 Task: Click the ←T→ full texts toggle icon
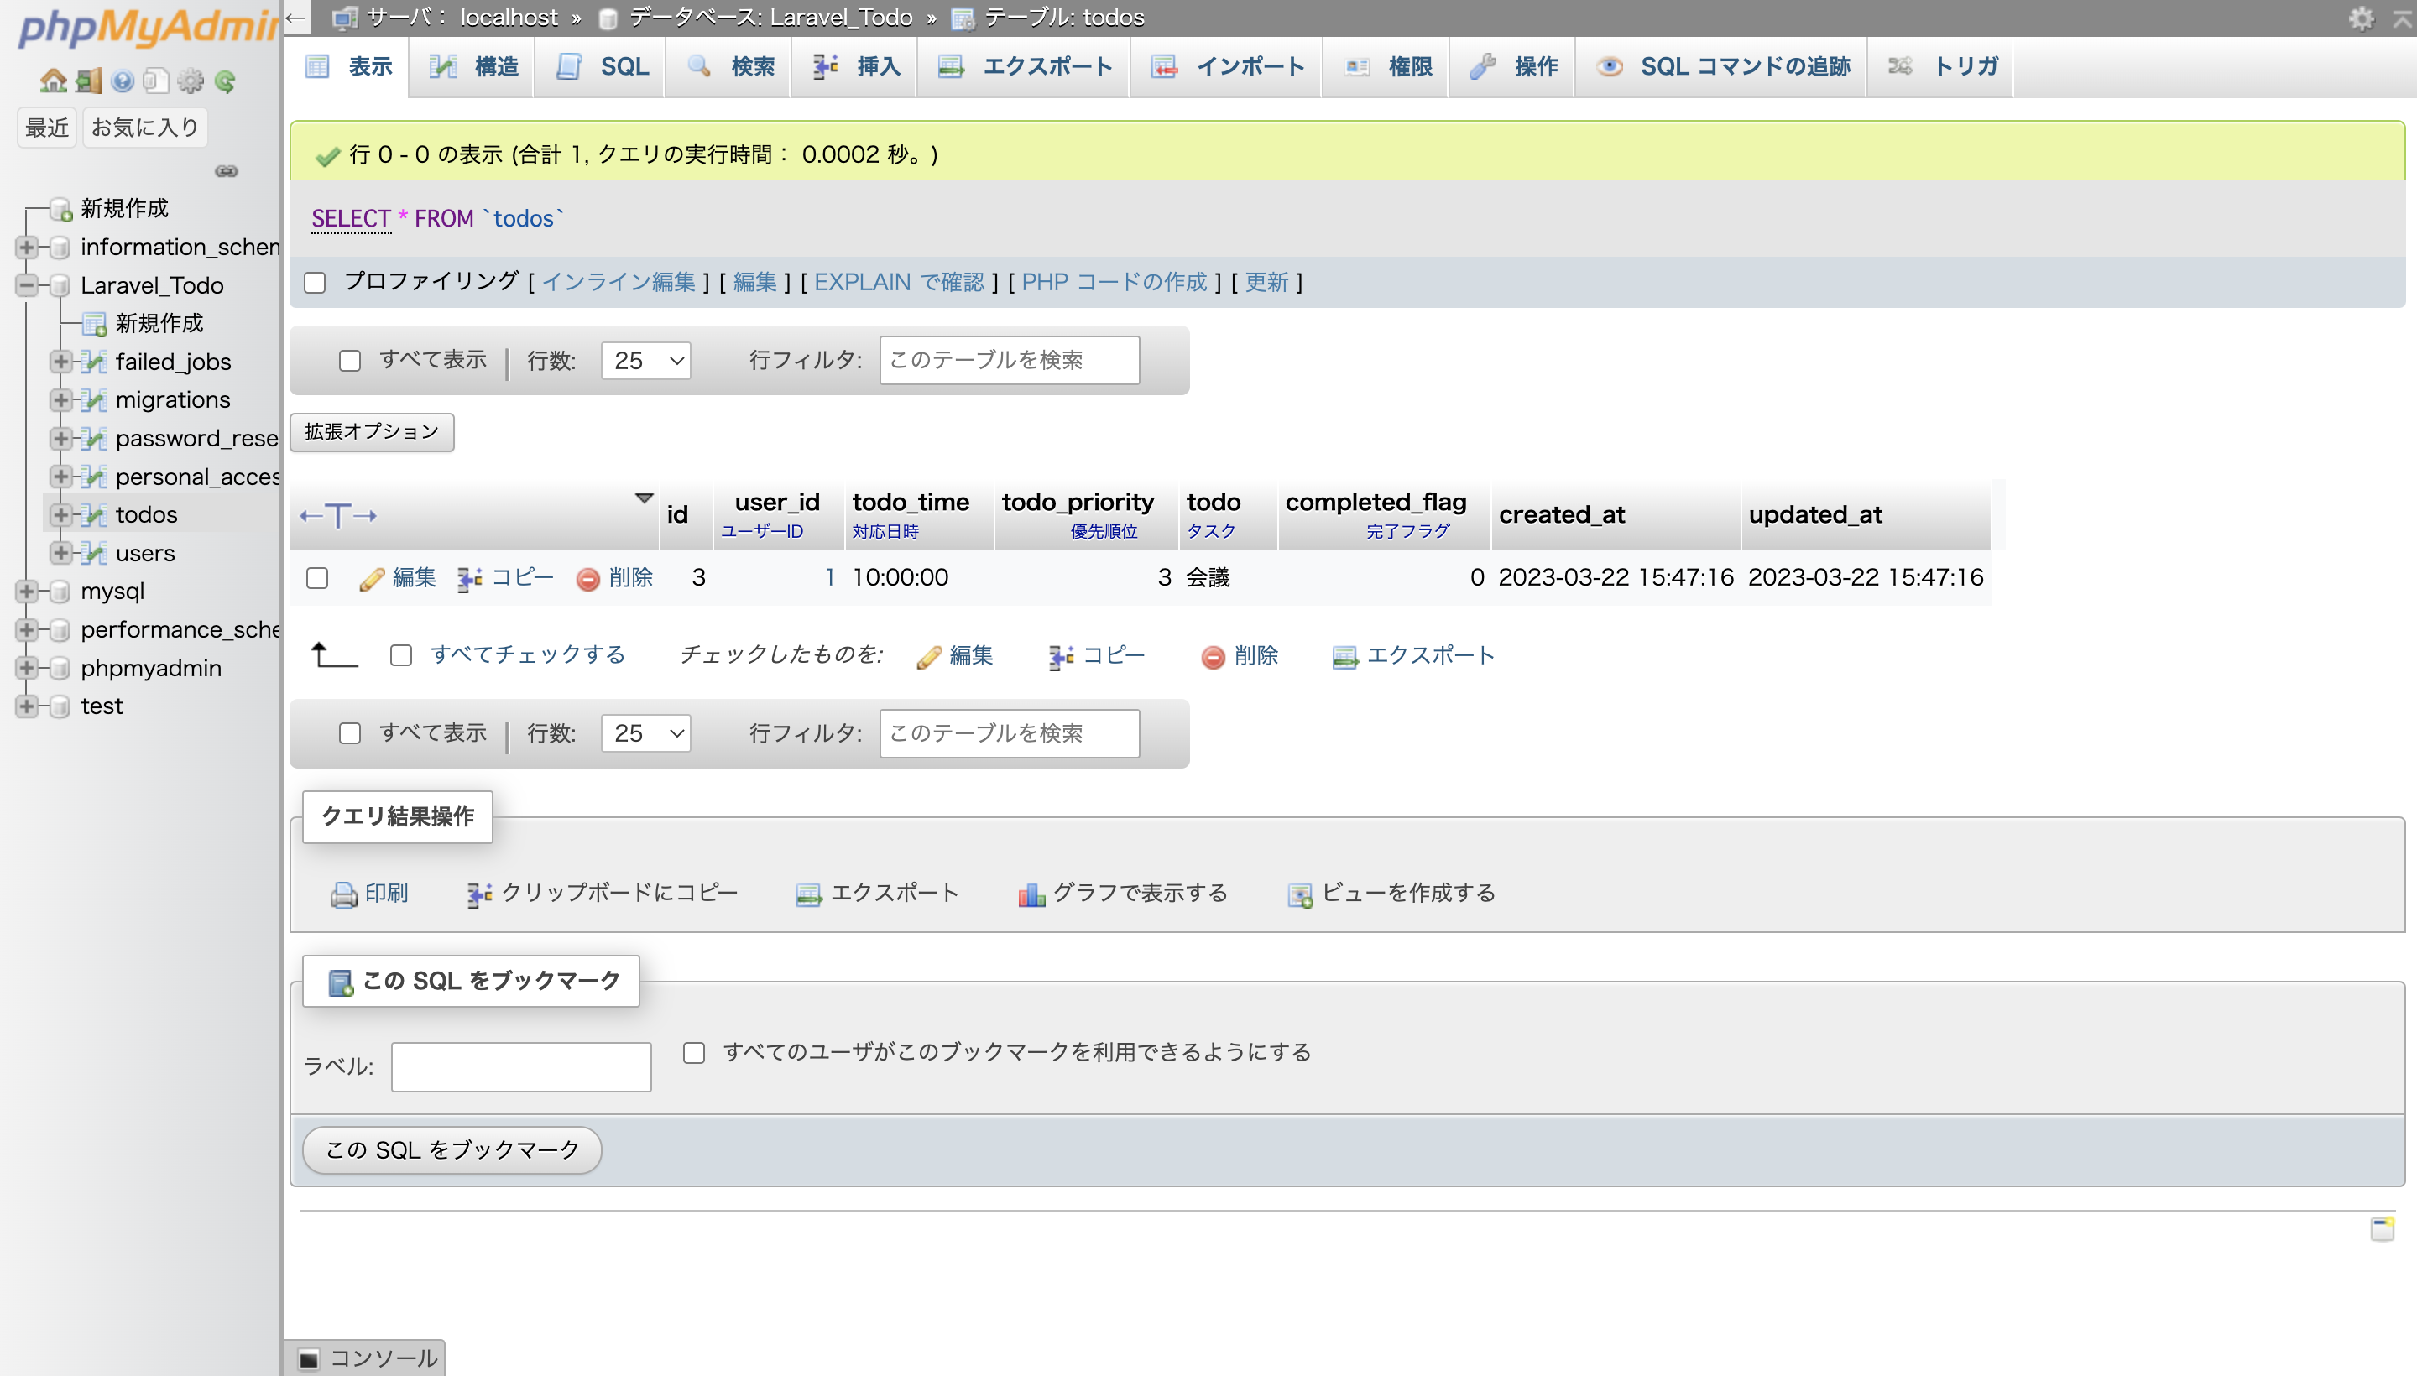coord(338,515)
